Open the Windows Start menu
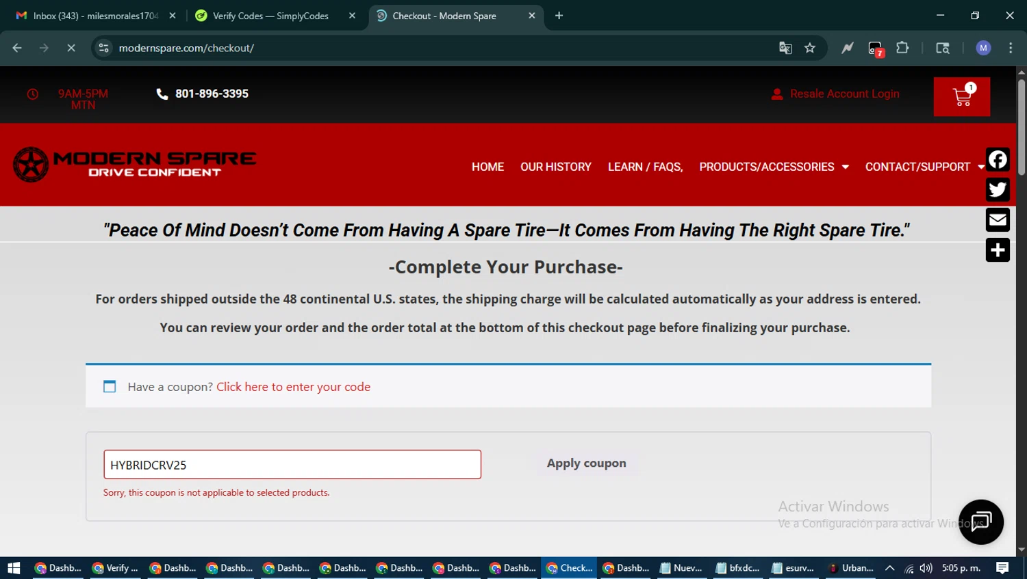1027x579 pixels. (14, 568)
